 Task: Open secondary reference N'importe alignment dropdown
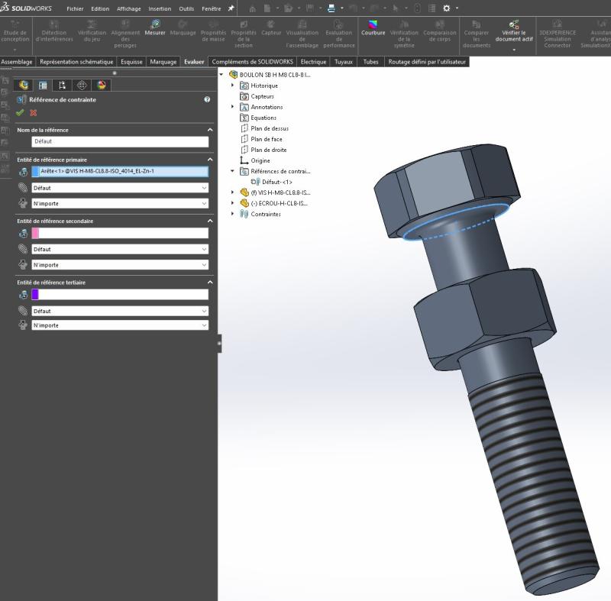click(120, 265)
